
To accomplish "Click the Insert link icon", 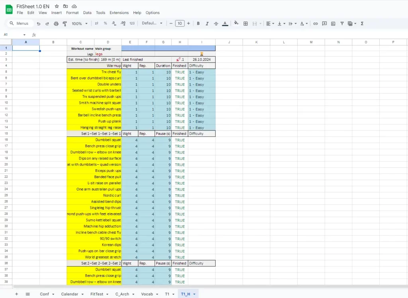I will [x=316, y=23].
